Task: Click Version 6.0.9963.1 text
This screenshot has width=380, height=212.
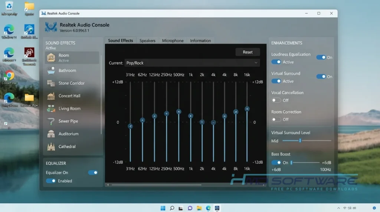Action: [74, 30]
